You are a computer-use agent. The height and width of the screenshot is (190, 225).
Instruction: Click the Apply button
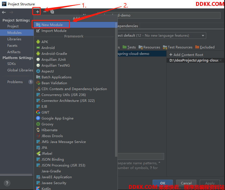tap(210, 183)
